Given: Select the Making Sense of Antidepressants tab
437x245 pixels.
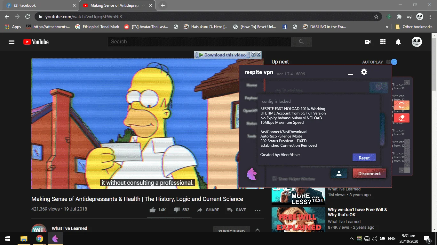Looking at the screenshot, I should 118,5.
